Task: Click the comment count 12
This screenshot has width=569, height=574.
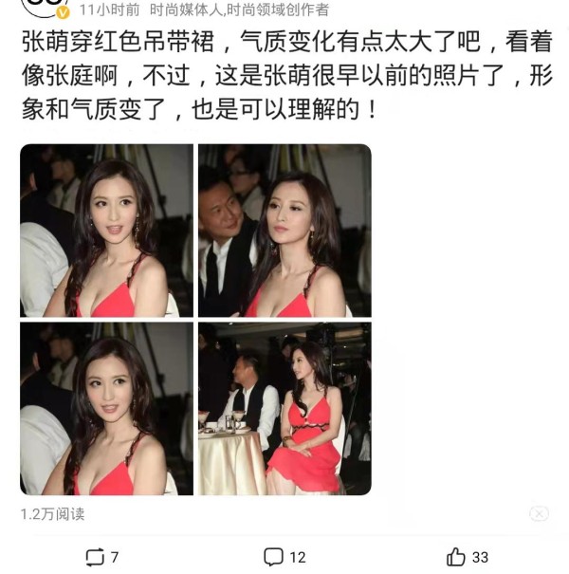Action: (x=298, y=558)
